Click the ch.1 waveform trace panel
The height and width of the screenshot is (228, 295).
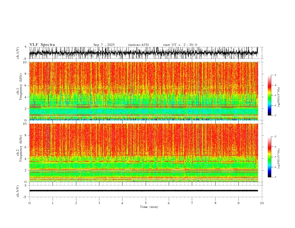pyautogui.click(x=146, y=53)
